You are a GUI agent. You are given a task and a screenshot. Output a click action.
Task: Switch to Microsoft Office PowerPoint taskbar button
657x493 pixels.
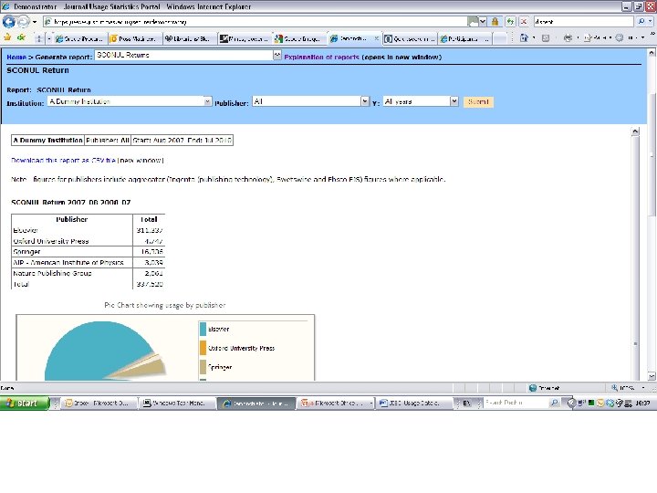pos(337,403)
